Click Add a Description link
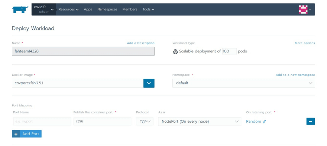The height and width of the screenshot is (146, 327). [141, 43]
